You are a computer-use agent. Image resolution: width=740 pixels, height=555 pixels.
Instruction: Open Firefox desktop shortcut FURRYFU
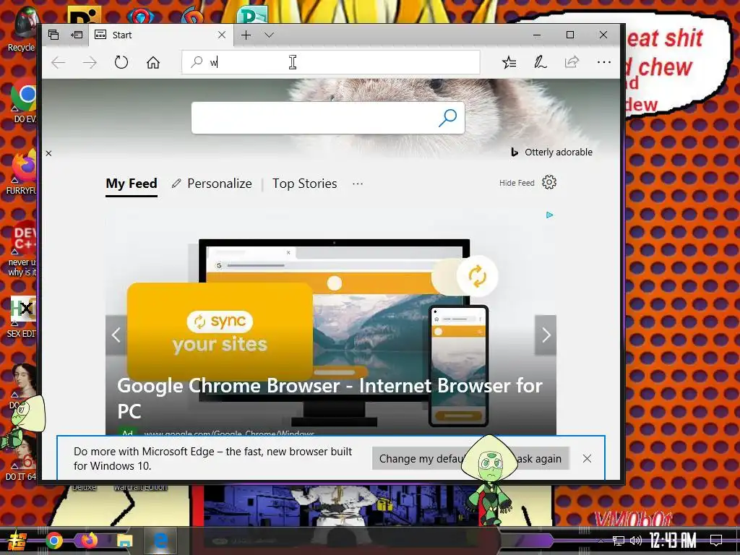point(22,172)
